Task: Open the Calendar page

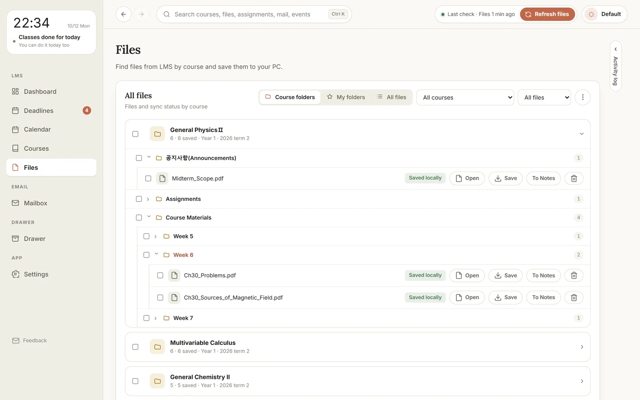Action: pyautogui.click(x=51, y=129)
